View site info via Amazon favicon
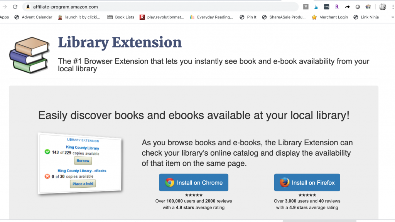 28,7
